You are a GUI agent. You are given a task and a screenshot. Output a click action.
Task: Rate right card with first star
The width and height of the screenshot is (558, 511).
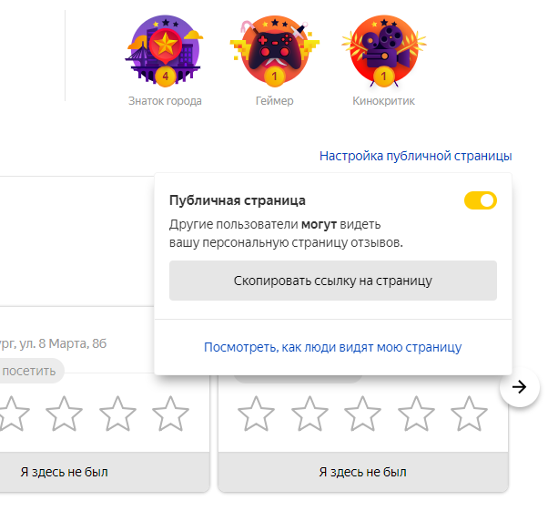tap(256, 414)
